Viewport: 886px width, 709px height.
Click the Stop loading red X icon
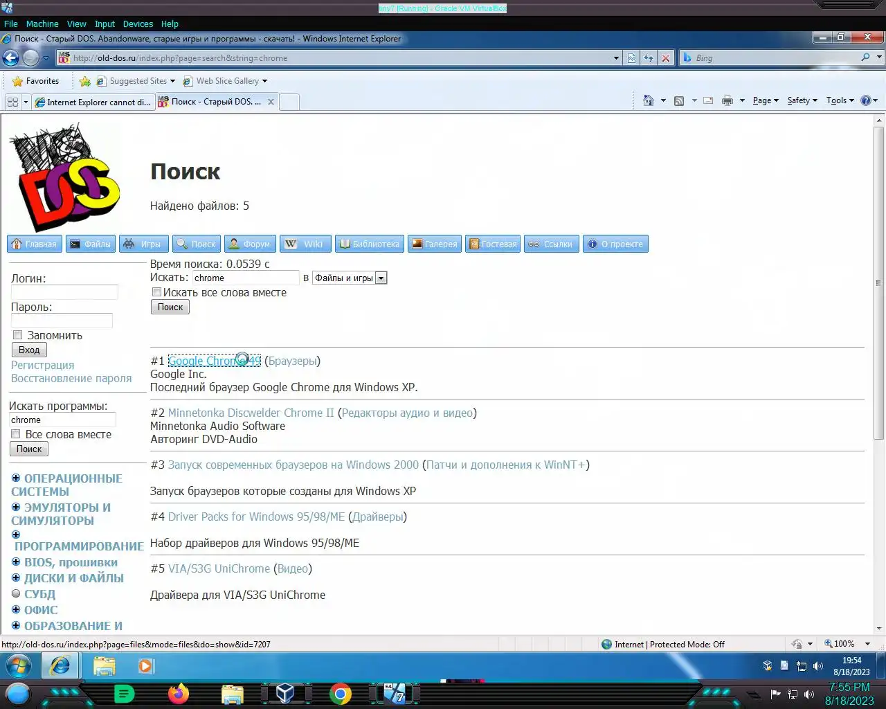click(x=666, y=58)
